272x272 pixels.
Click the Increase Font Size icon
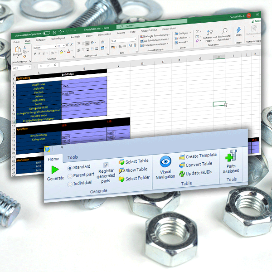[x=67, y=45]
